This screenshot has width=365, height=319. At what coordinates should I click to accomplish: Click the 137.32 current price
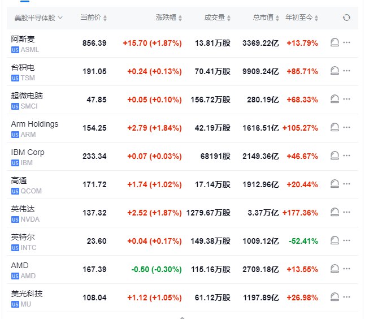94,213
